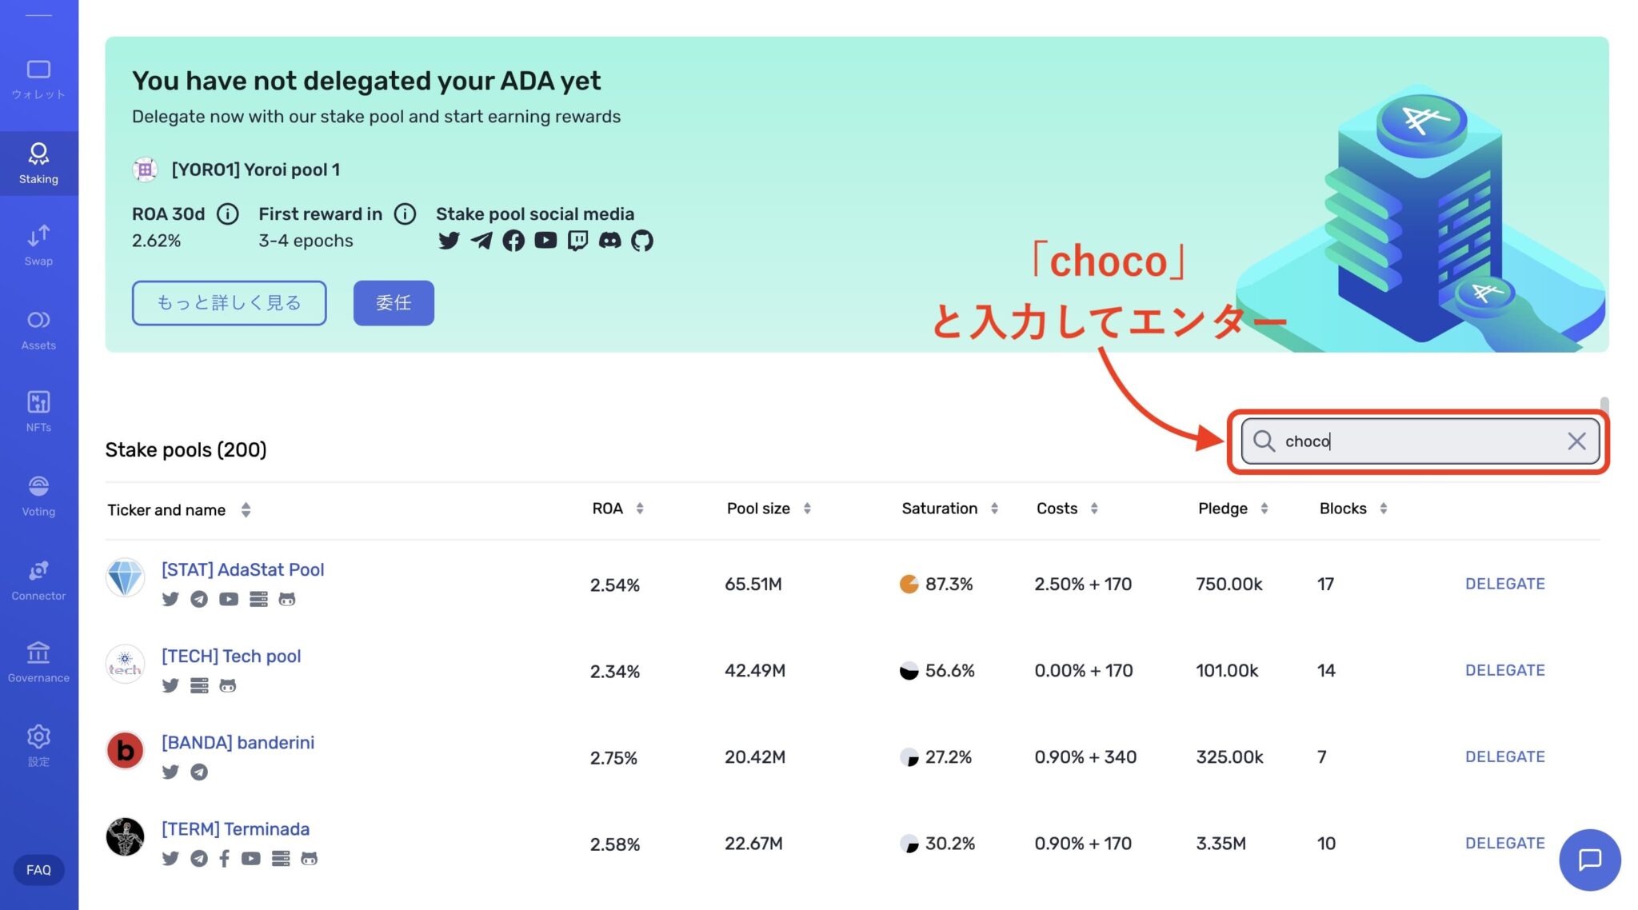Open the NFTs section

coord(38,409)
